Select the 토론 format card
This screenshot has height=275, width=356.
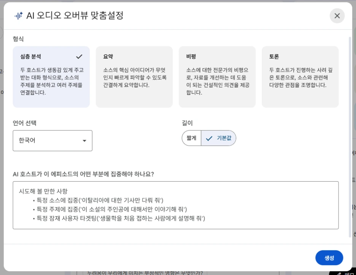(x=300, y=76)
